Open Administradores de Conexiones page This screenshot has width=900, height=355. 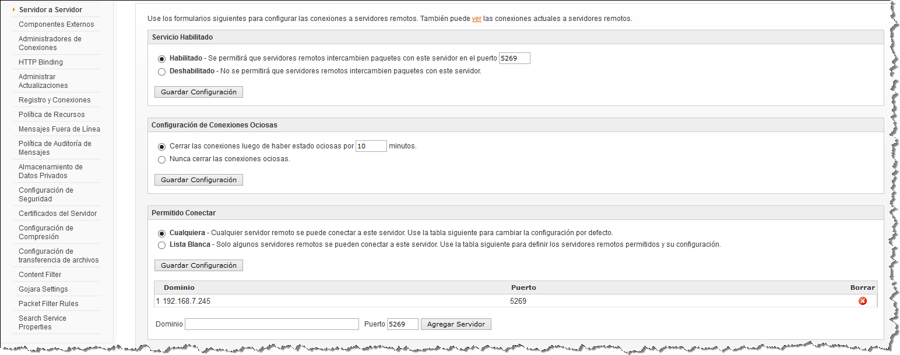(50, 43)
